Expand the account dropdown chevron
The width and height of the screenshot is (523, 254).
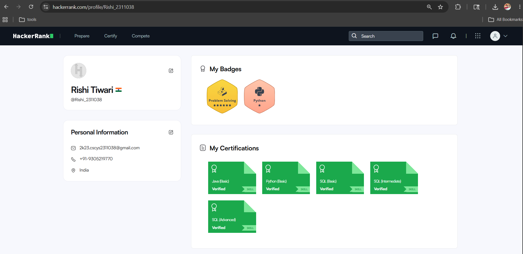point(505,36)
